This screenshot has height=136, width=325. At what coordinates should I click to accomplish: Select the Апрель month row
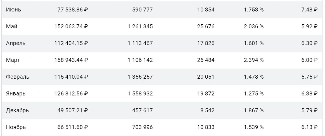pyautogui.click(x=162, y=43)
